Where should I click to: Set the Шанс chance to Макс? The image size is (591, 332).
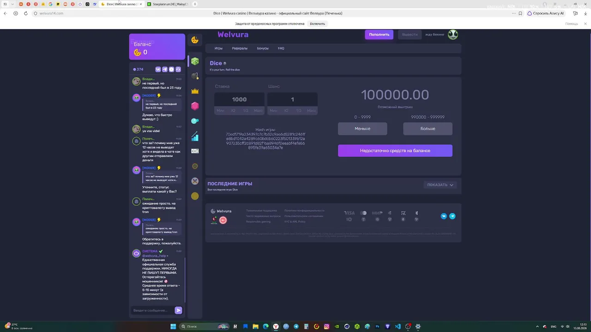[311, 111]
